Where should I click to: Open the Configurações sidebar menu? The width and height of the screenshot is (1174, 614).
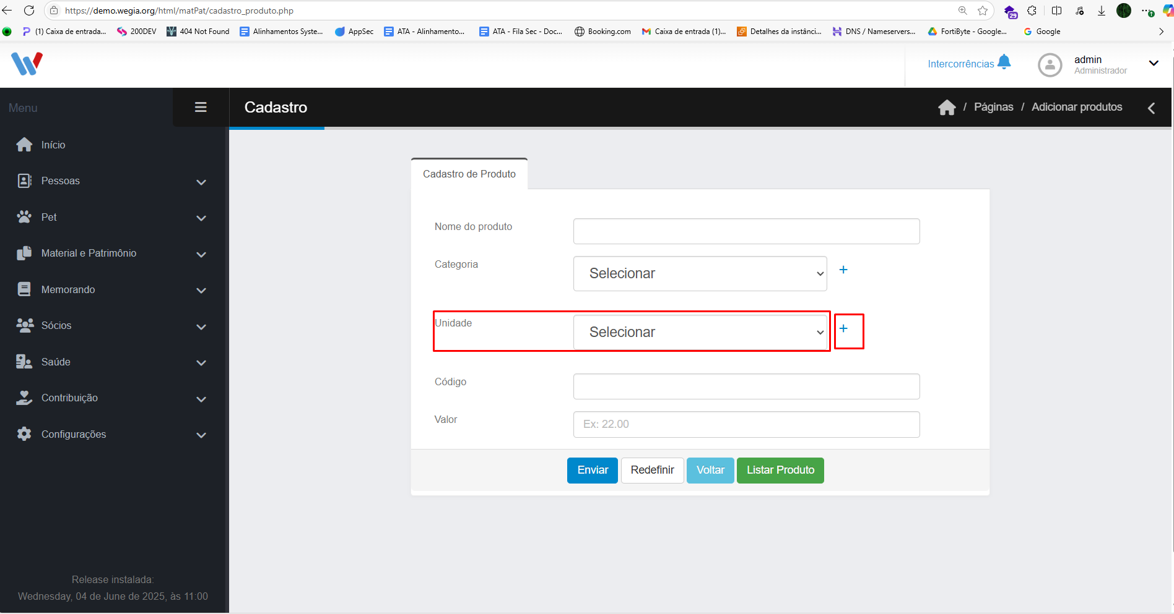point(115,434)
